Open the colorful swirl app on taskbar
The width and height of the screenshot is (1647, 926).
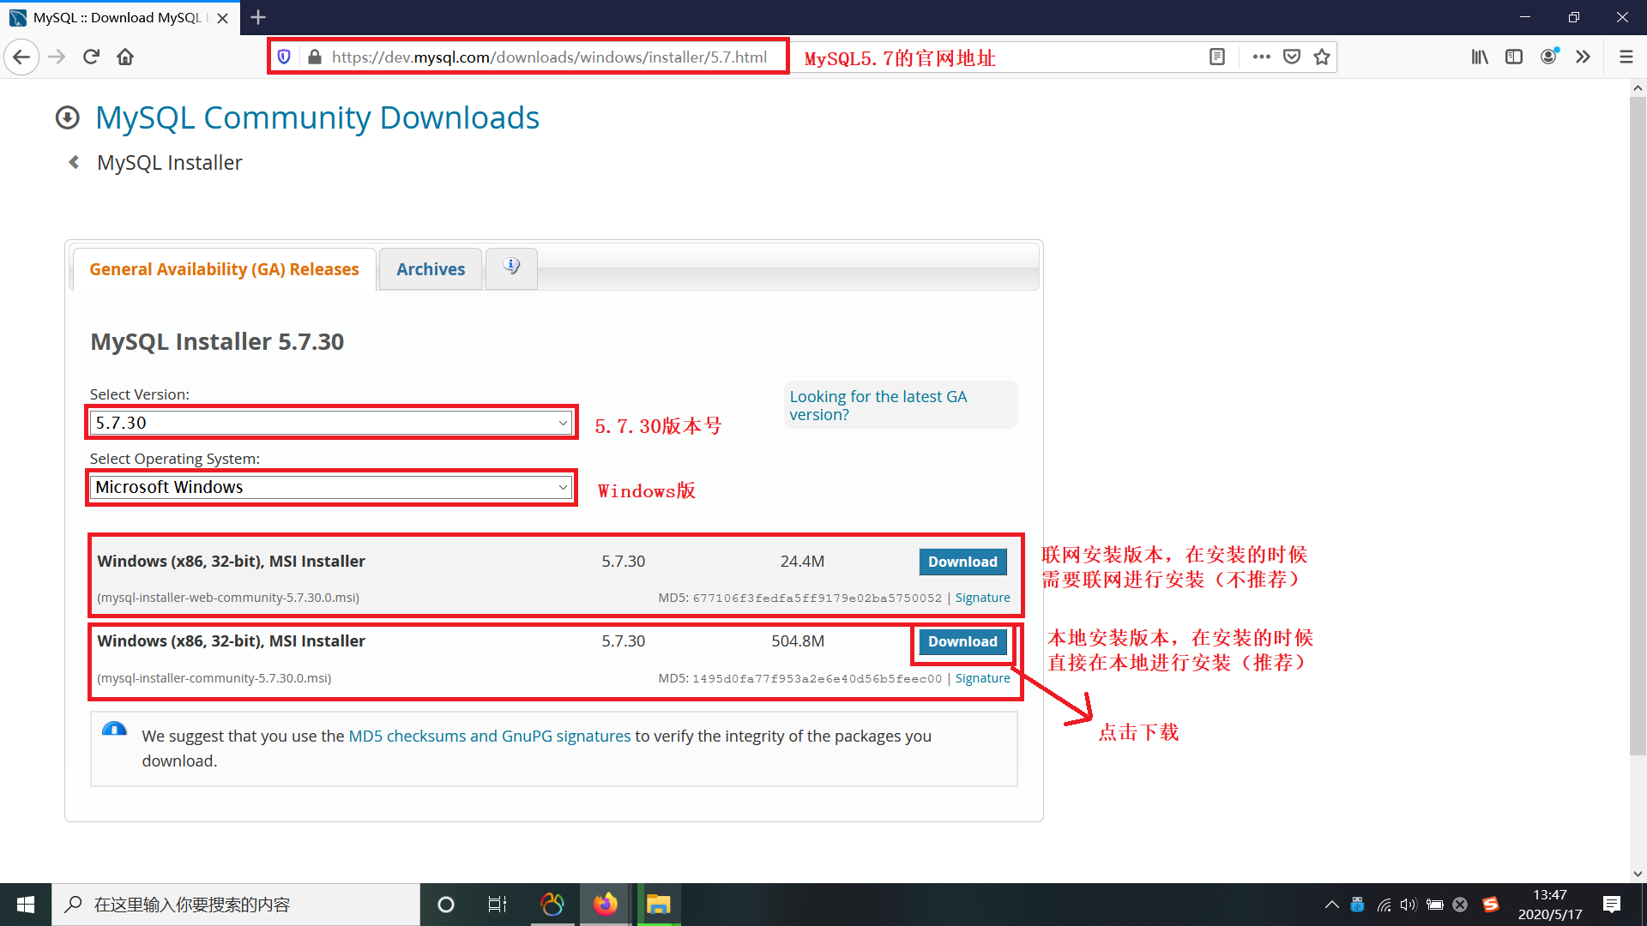[x=552, y=905]
